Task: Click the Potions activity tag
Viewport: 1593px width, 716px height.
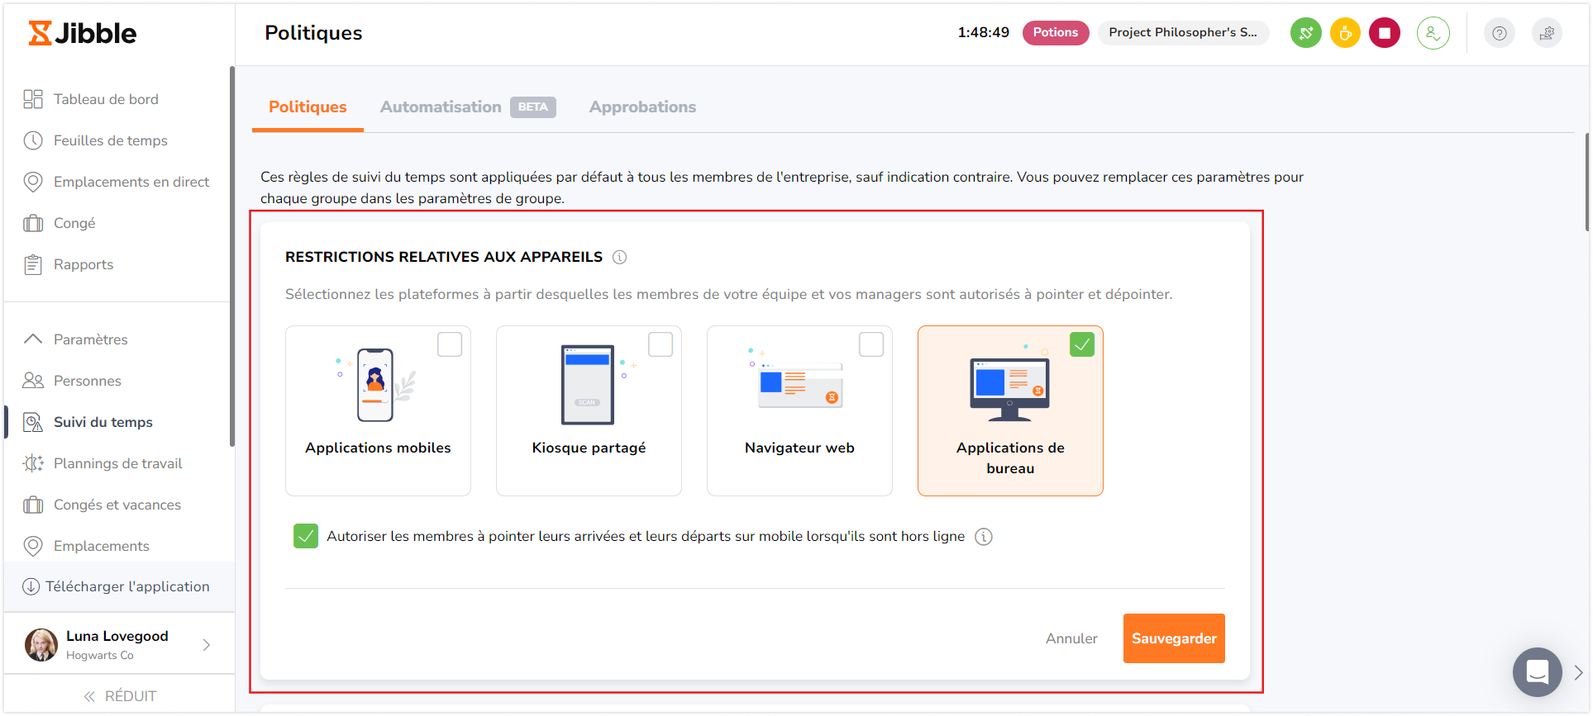Action: click(x=1055, y=32)
